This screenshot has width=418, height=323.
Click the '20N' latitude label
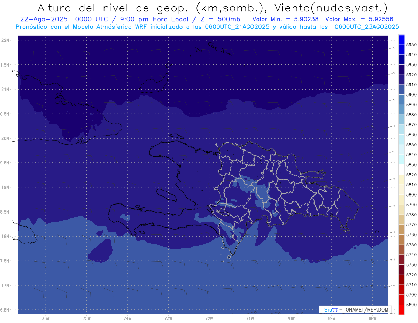[5, 138]
